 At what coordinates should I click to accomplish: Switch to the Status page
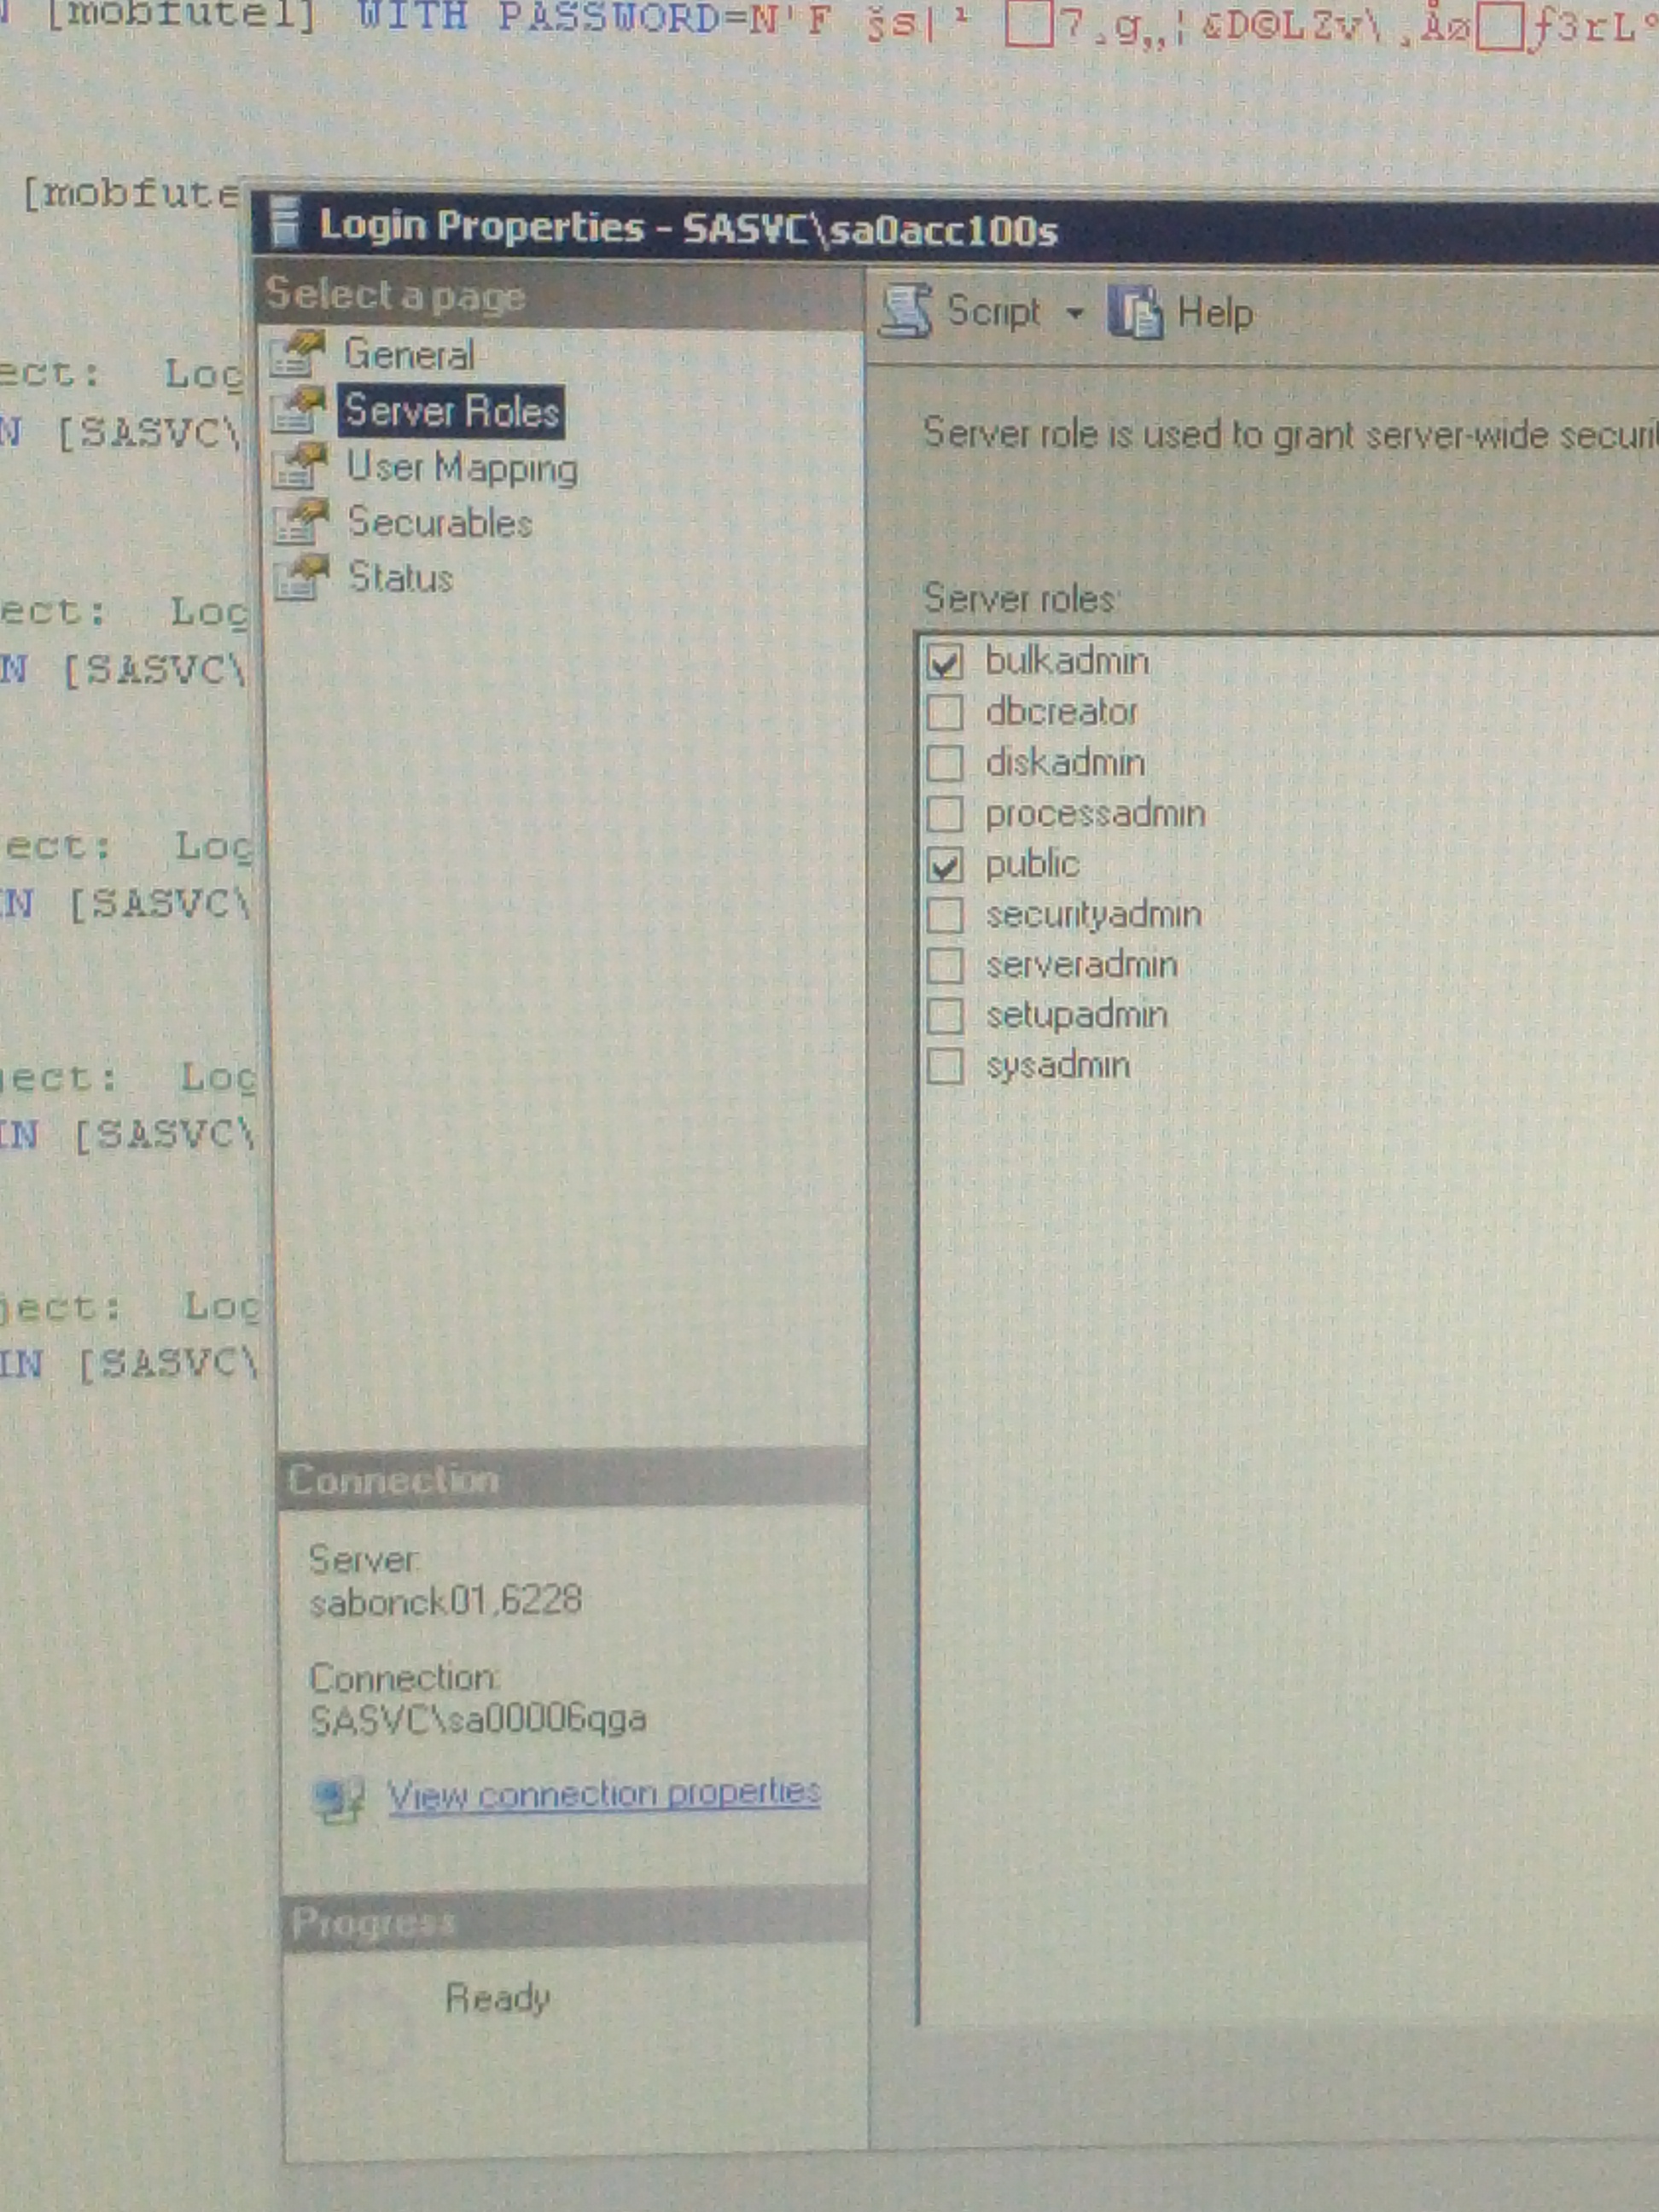[400, 578]
